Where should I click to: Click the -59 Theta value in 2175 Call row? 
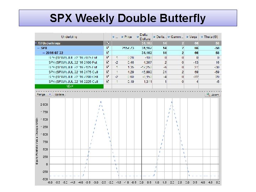coord(217,72)
